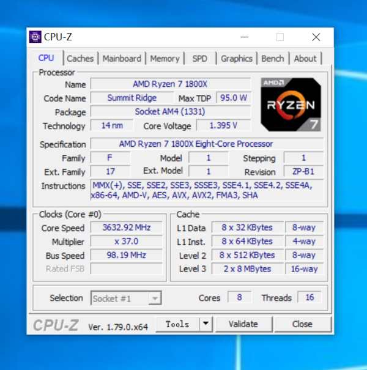Screen dimensions: 367x370
Task: Click the Code Name value Summit Ridge
Action: [132, 98]
